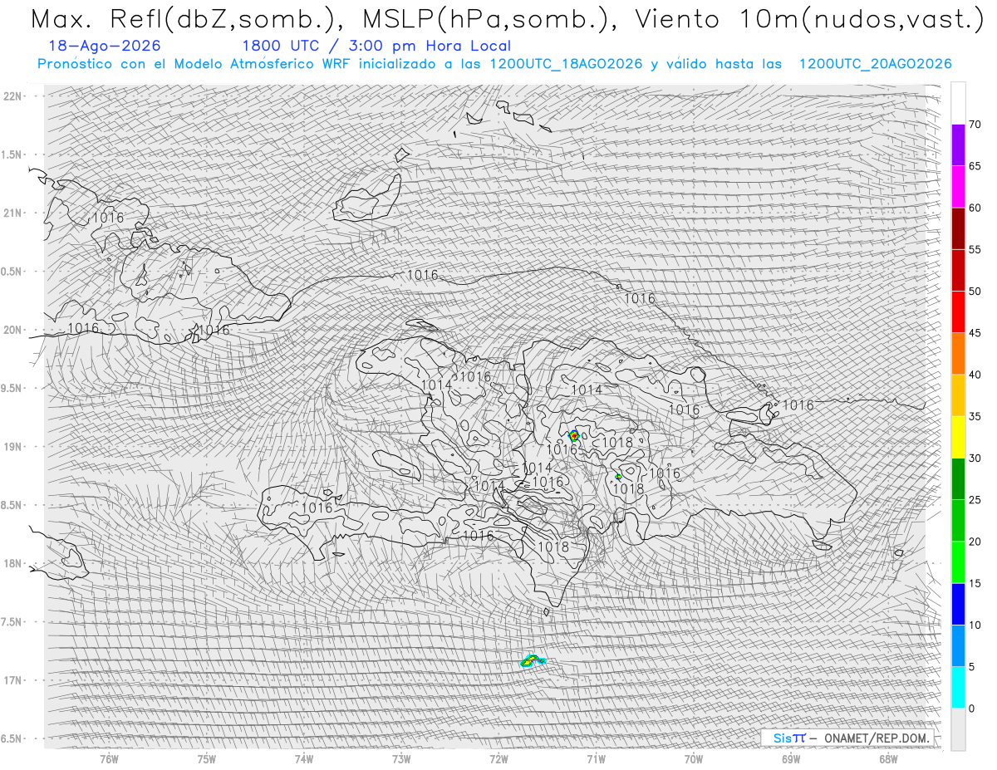The height and width of the screenshot is (770, 997).
Task: Select the orange 40-45 dBZ color band
Action: pos(958,354)
